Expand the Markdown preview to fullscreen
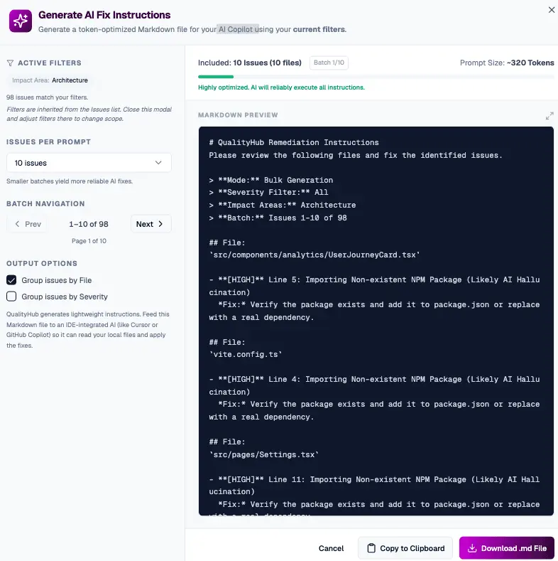Image resolution: width=558 pixels, height=561 pixels. click(549, 116)
